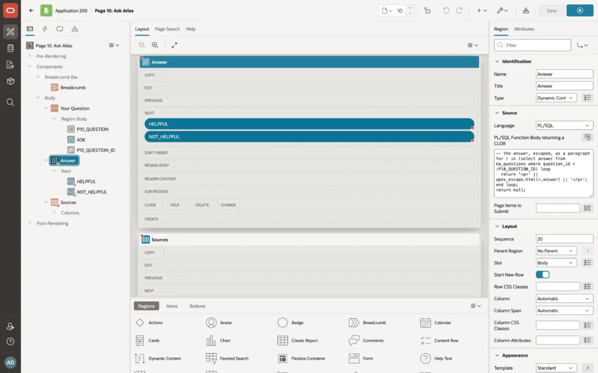
Task: Undo the last change
Action: click(446, 10)
